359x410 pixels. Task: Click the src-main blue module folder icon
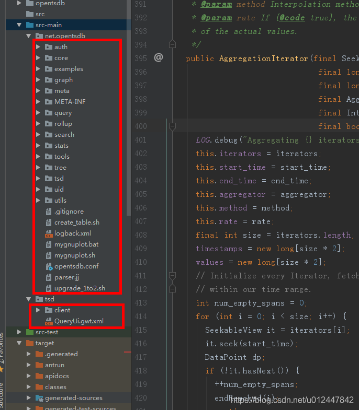[x=30, y=25]
